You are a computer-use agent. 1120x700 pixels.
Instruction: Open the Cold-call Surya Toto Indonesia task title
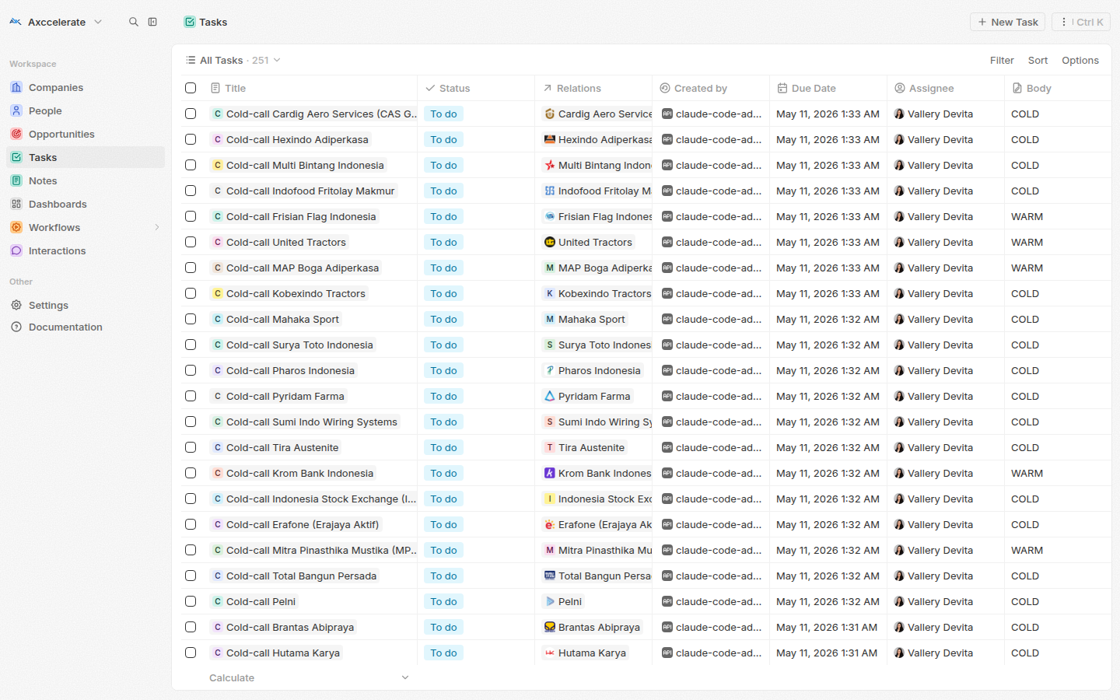[292, 345]
